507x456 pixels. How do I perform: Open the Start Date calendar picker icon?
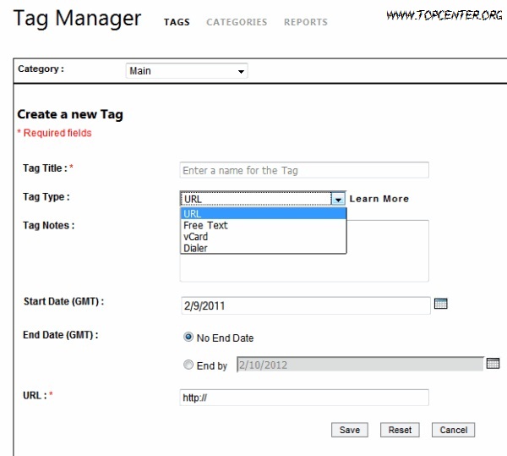click(x=441, y=304)
